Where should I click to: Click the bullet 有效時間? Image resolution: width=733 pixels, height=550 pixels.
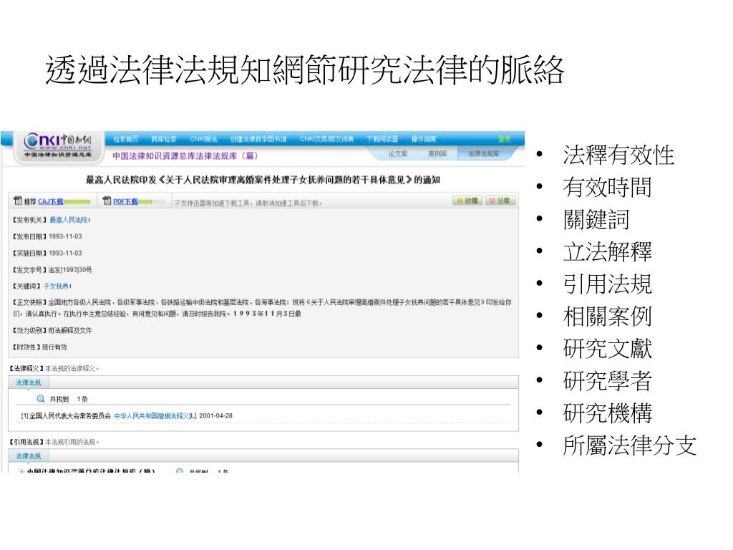(x=607, y=187)
